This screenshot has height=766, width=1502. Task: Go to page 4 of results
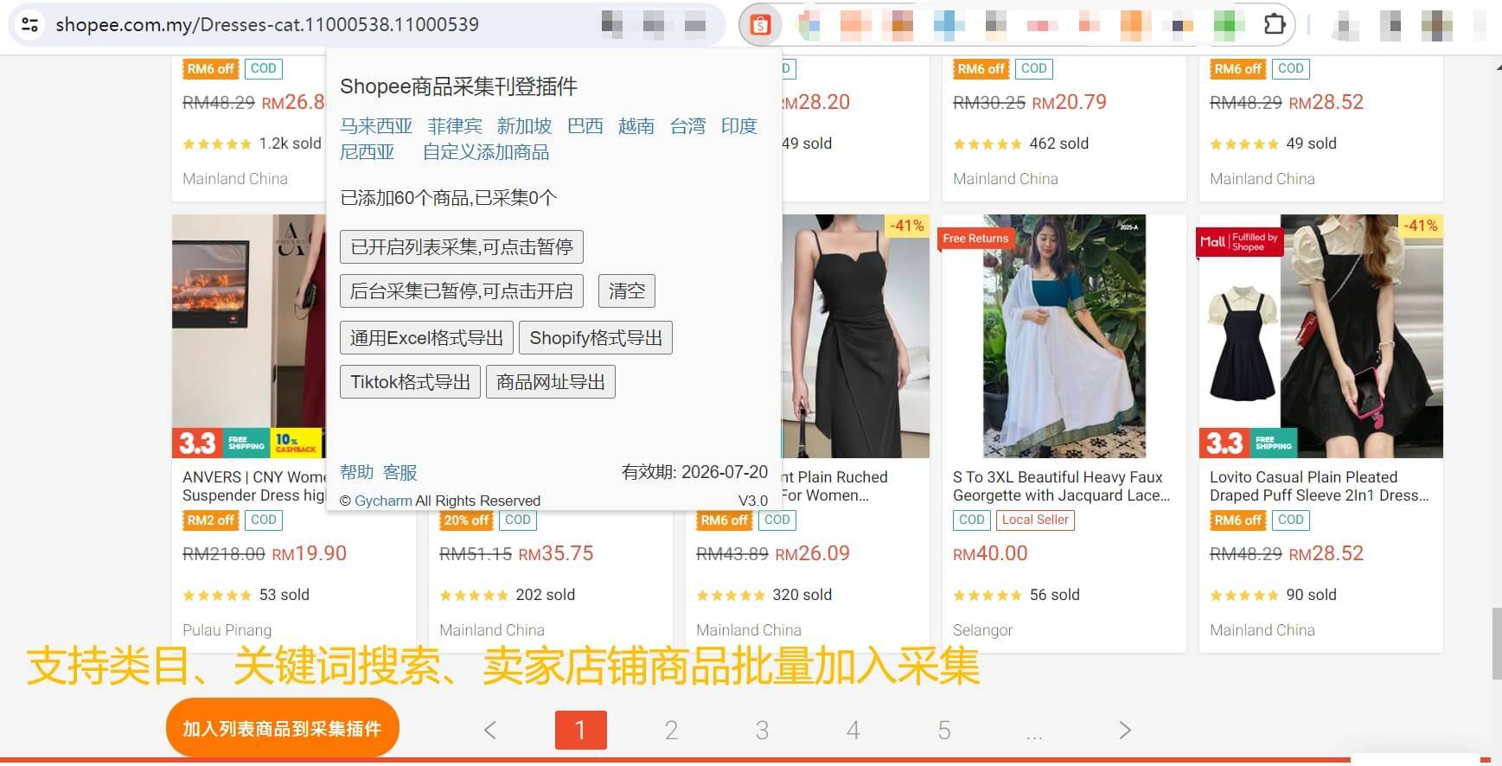853,731
